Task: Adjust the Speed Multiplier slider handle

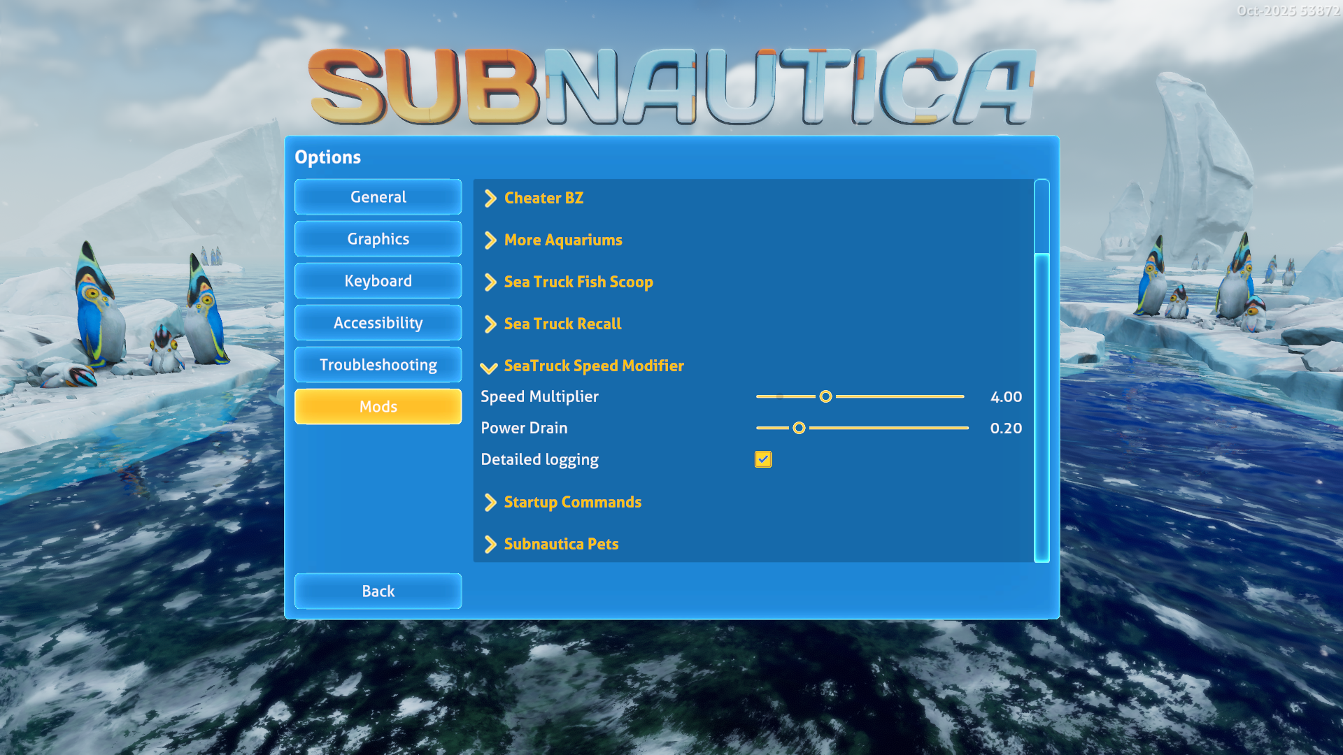Action: click(825, 397)
